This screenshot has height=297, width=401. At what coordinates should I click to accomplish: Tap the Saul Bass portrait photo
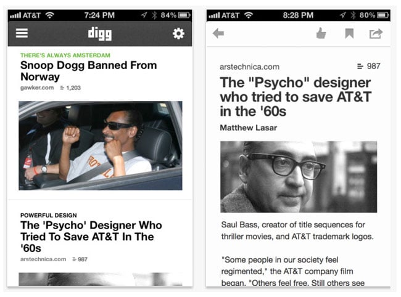[x=299, y=177]
